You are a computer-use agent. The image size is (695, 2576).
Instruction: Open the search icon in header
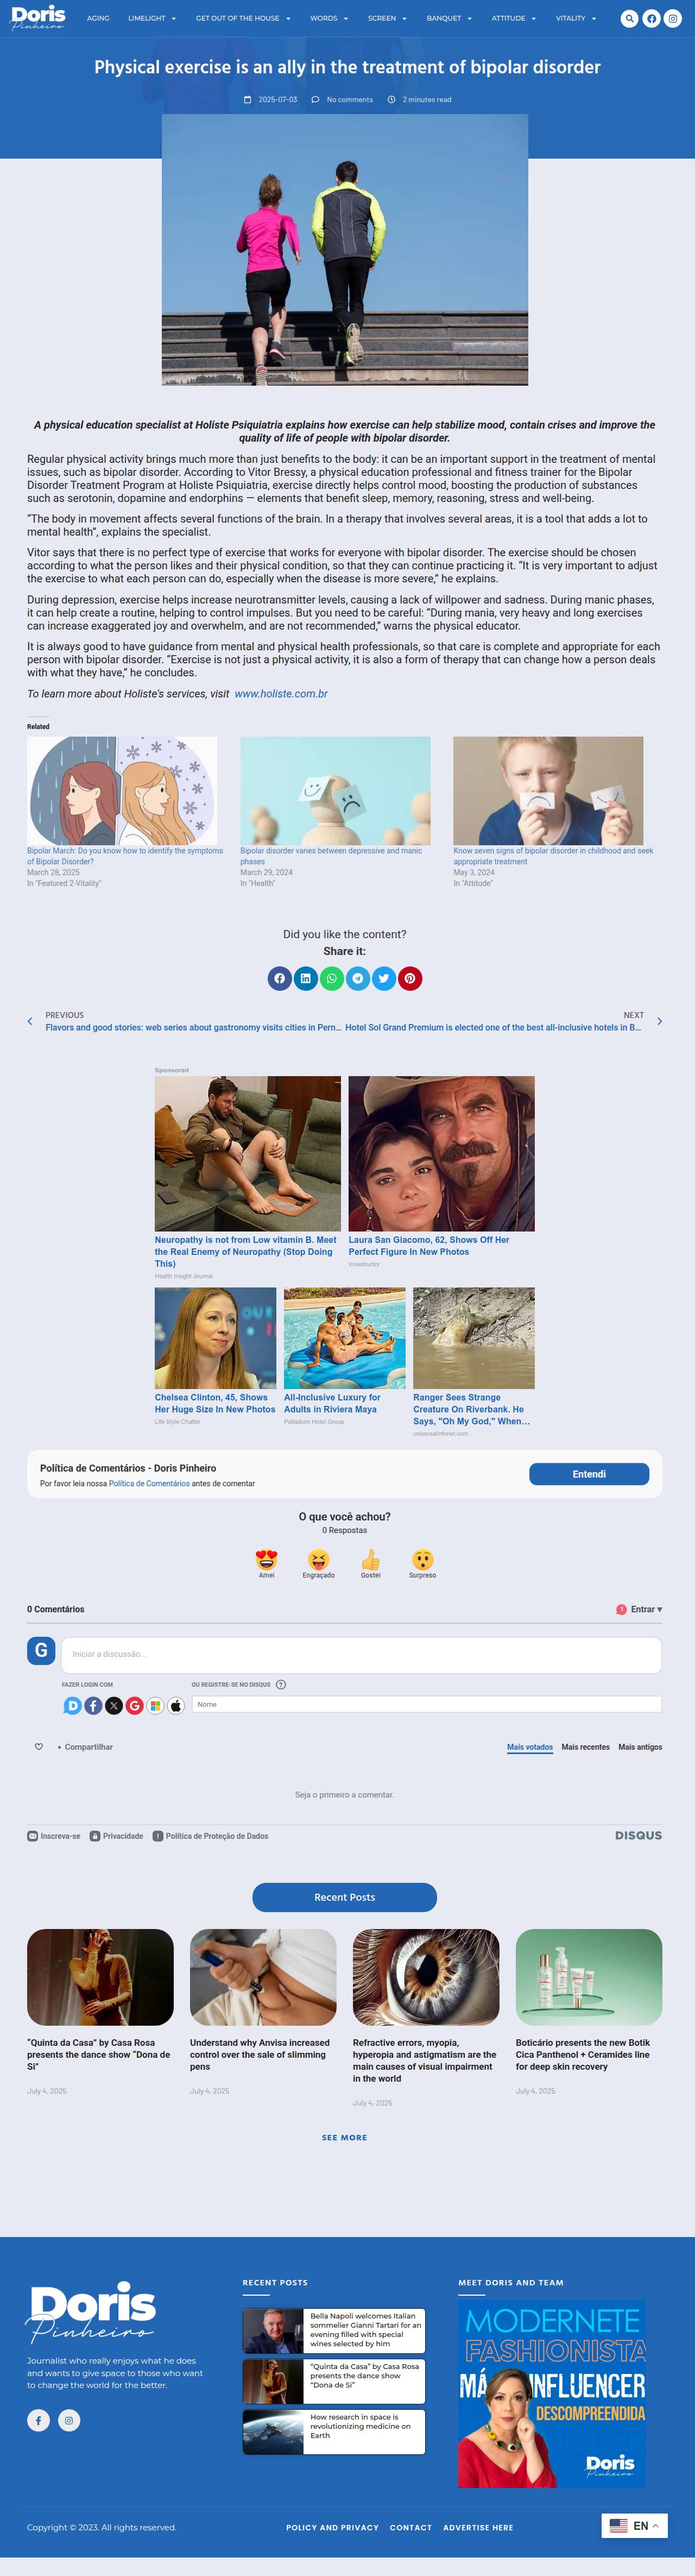(x=629, y=18)
